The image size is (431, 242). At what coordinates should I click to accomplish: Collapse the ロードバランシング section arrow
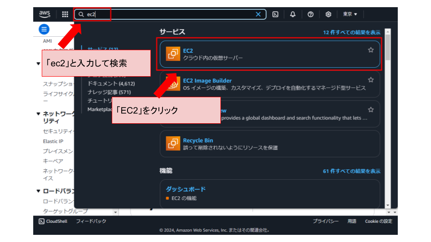[39, 191]
